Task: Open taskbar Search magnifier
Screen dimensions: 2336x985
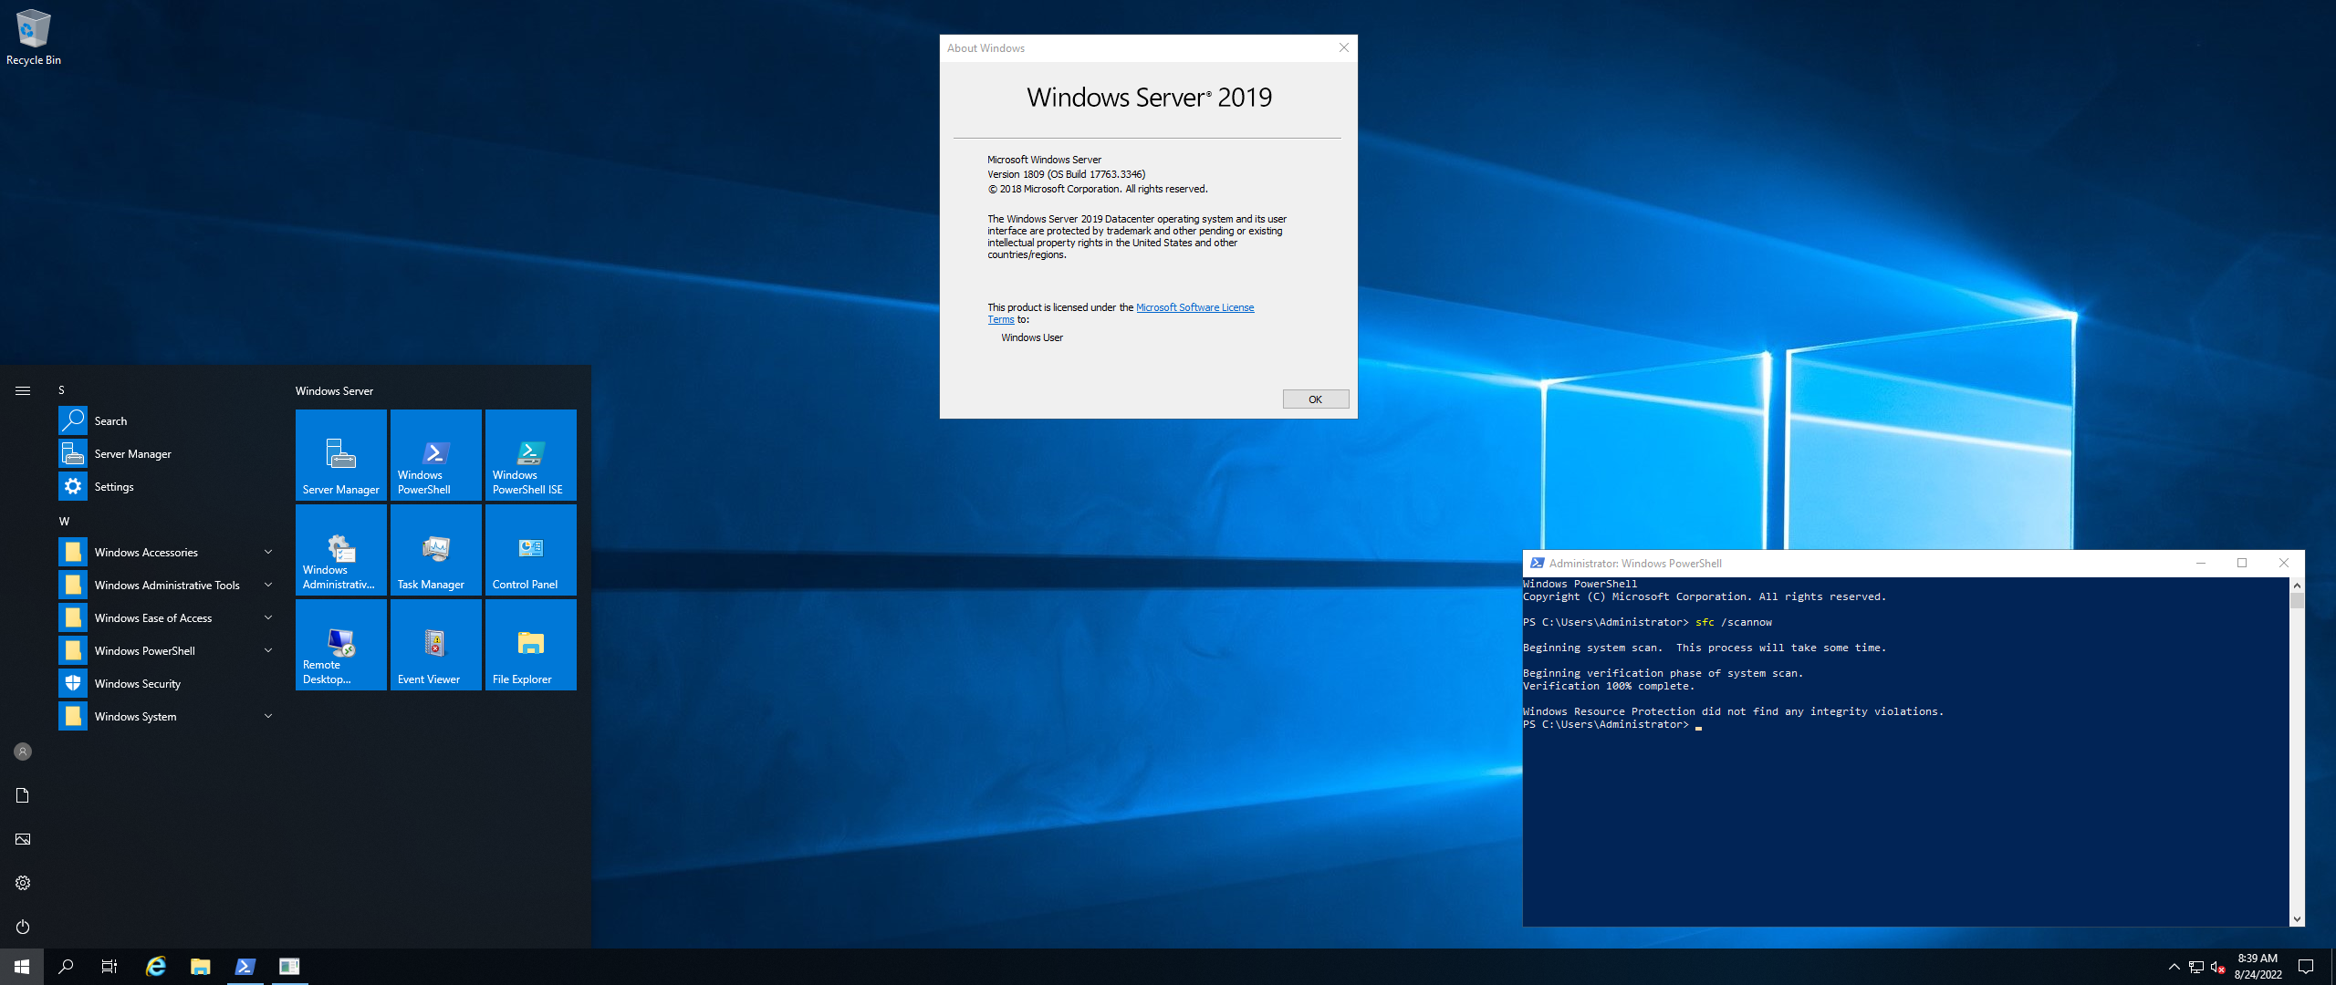Action: point(66,967)
